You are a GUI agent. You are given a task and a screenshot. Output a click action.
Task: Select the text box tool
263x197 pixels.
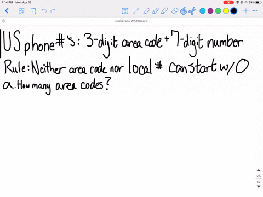click(x=125, y=11)
